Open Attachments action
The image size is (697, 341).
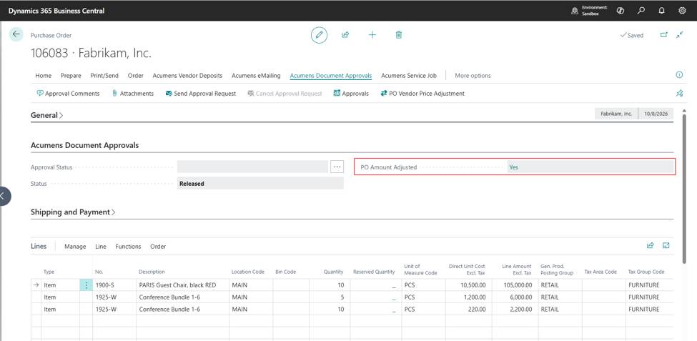[x=133, y=94]
